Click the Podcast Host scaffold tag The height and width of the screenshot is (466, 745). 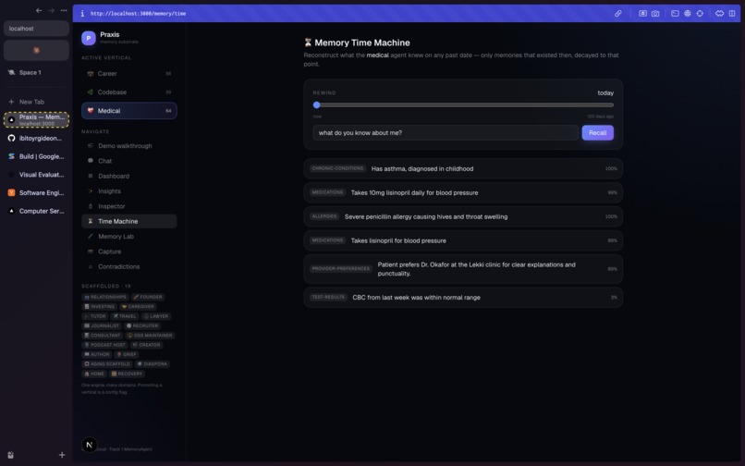[105, 345]
